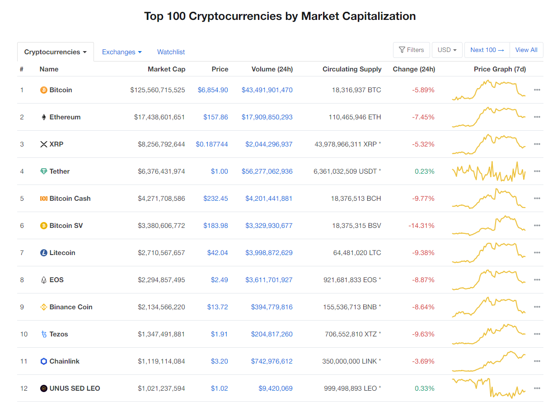Go to Next 100 cryptocurrencies

click(x=487, y=50)
